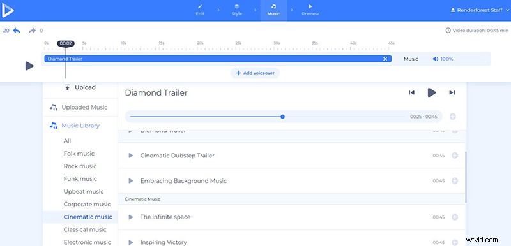Click the redo arrow icon

pos(32,31)
